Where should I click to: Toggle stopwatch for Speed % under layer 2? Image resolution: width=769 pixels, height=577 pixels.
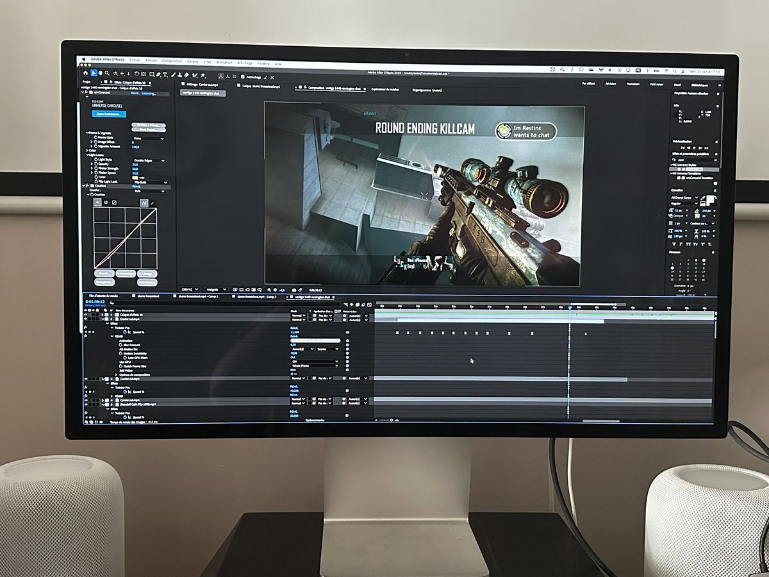click(x=125, y=332)
